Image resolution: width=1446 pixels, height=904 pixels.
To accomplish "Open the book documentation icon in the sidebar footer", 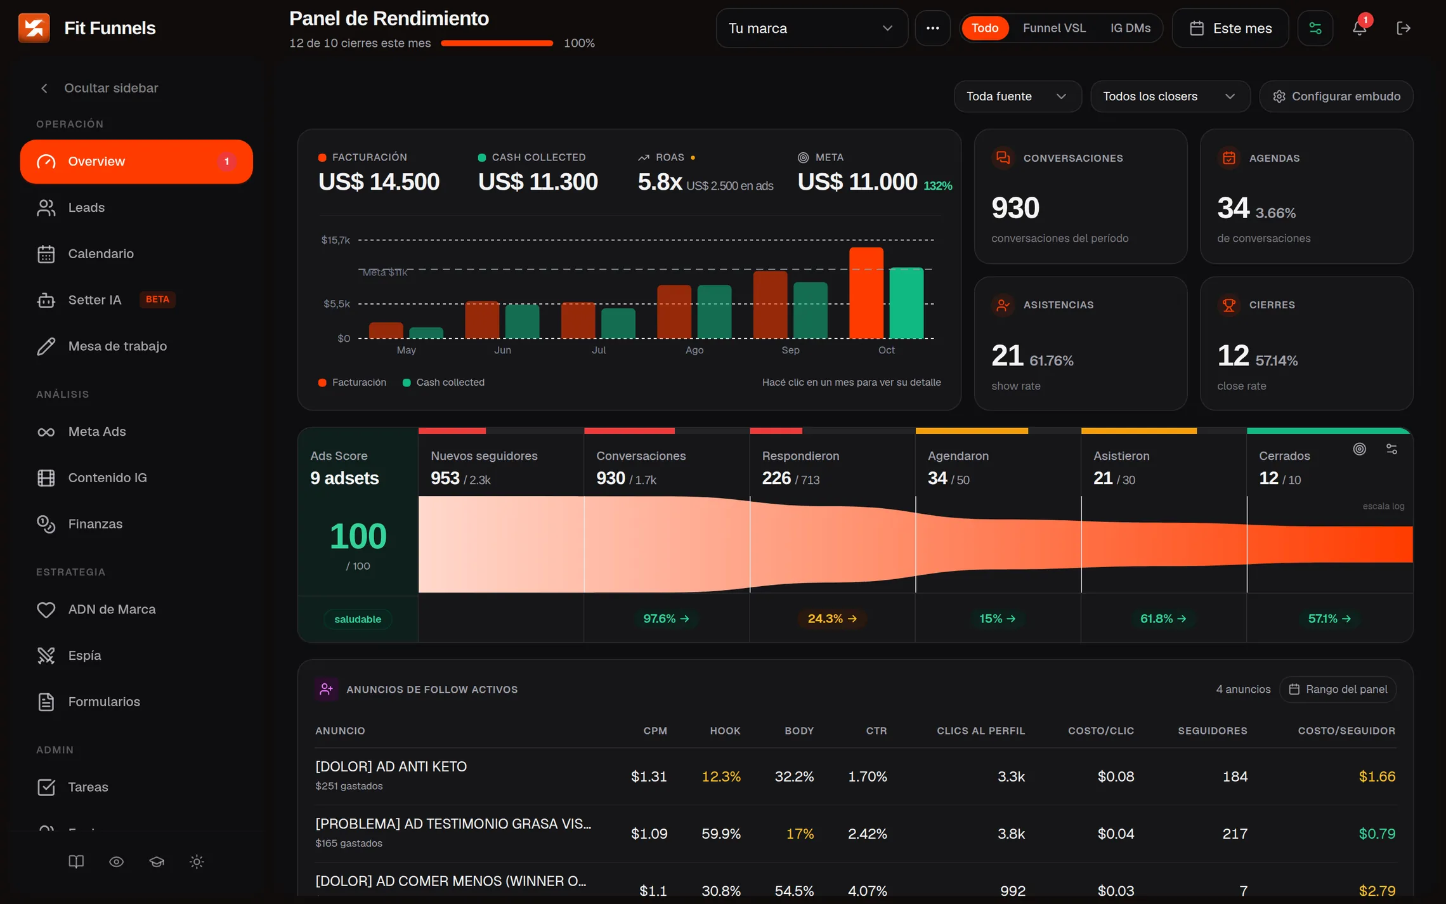I will point(76,861).
